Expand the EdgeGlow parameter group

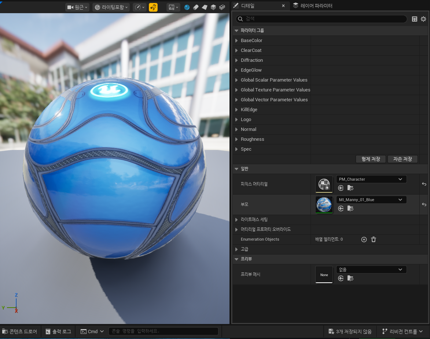(x=236, y=70)
